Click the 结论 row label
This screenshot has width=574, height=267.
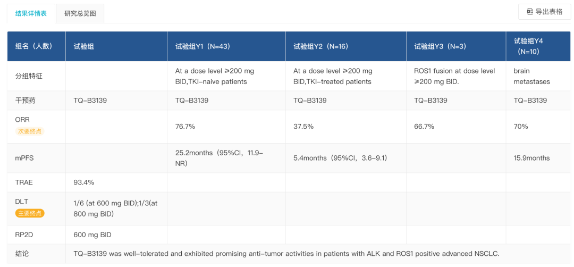coord(22,254)
